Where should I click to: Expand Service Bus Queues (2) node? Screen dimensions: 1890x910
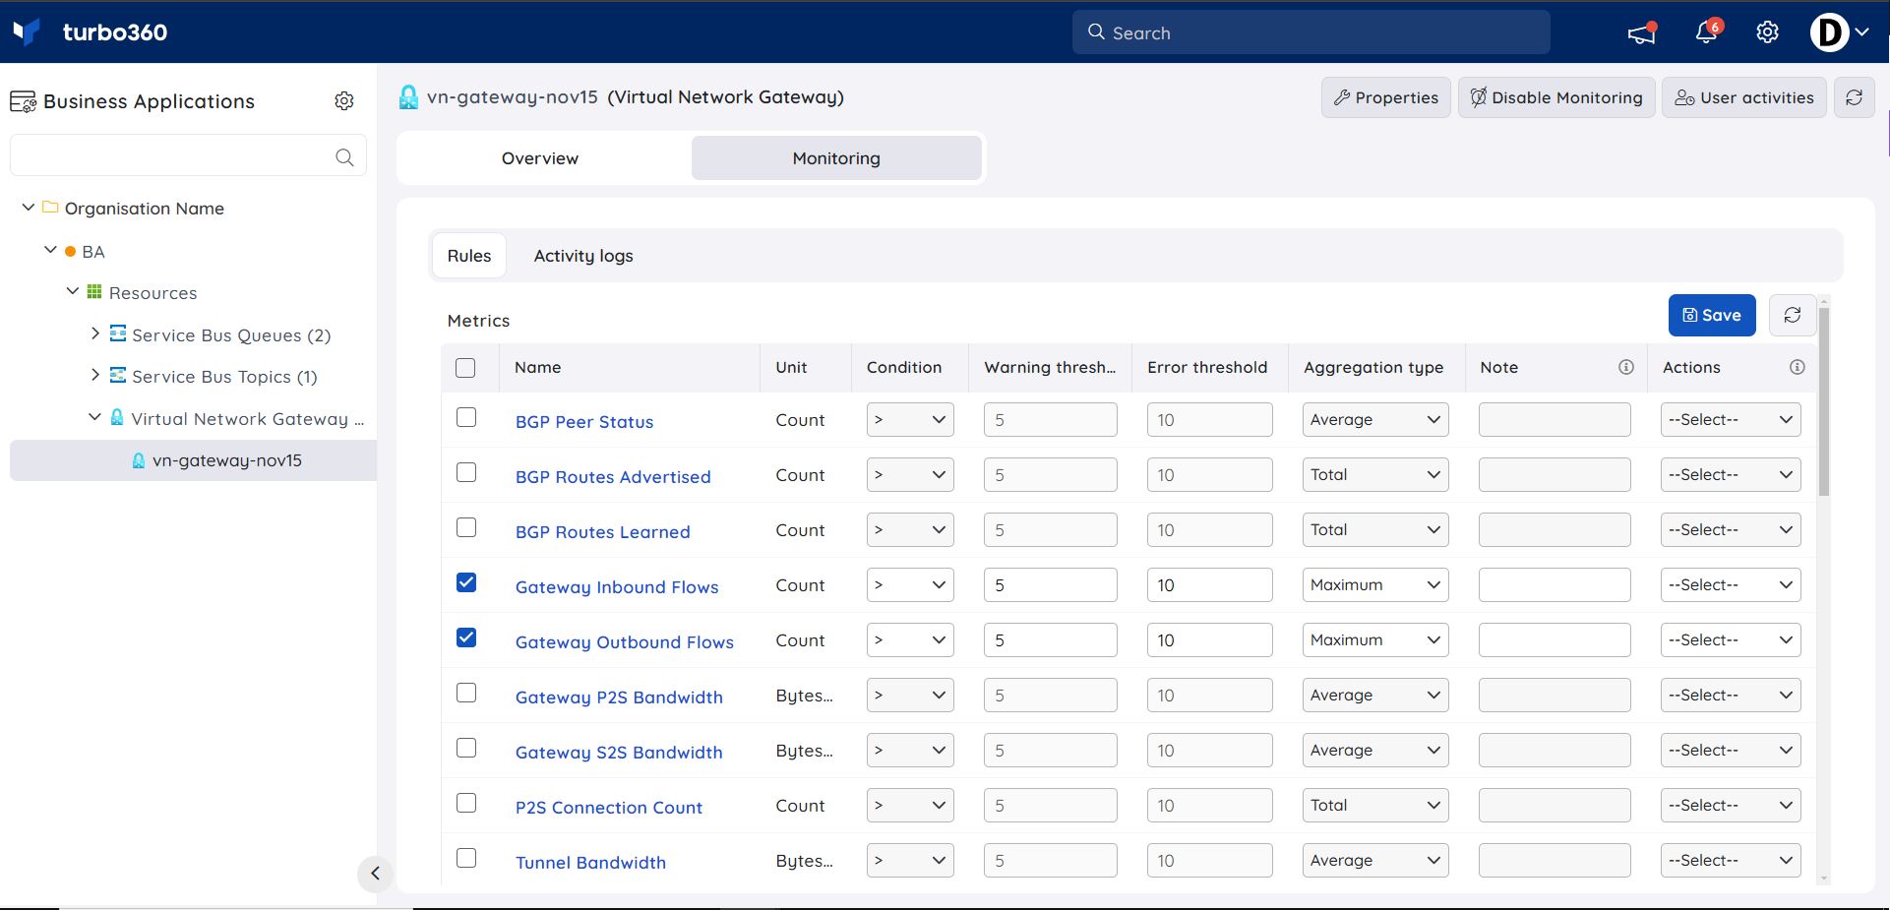click(x=95, y=334)
